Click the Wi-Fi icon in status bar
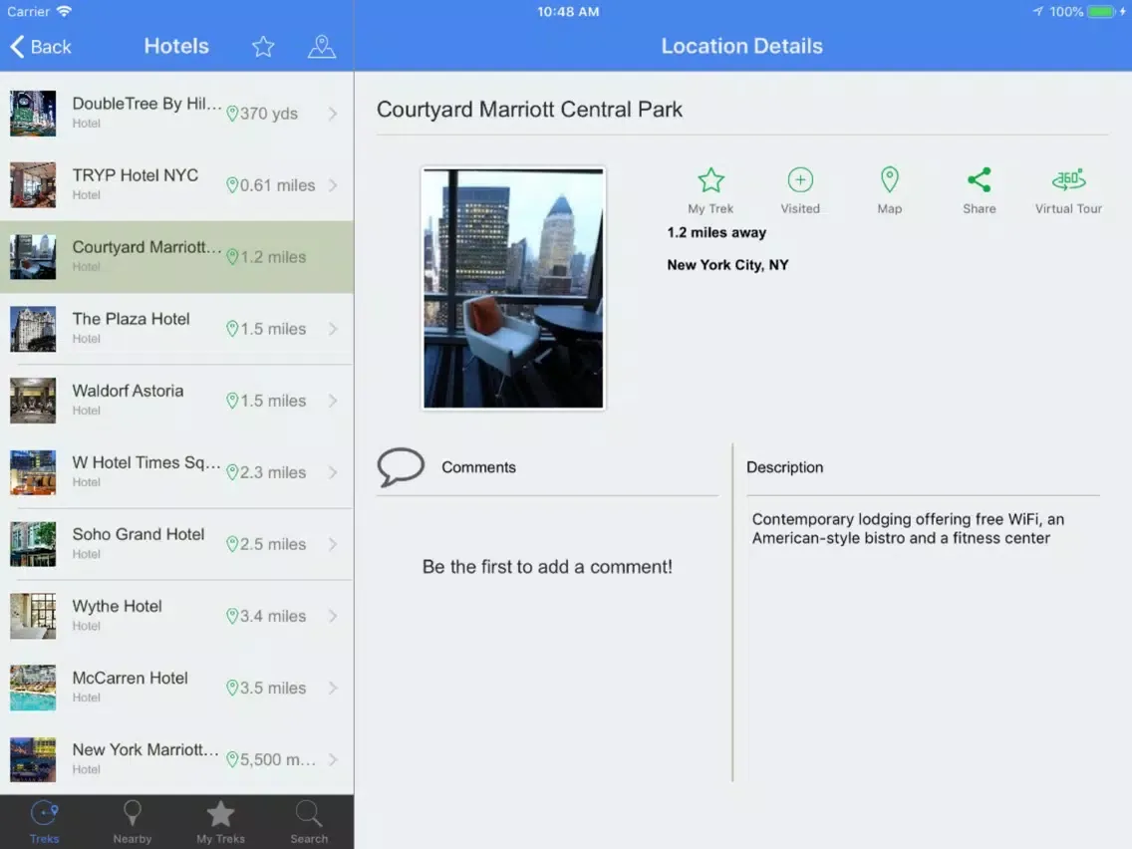 pos(64,12)
